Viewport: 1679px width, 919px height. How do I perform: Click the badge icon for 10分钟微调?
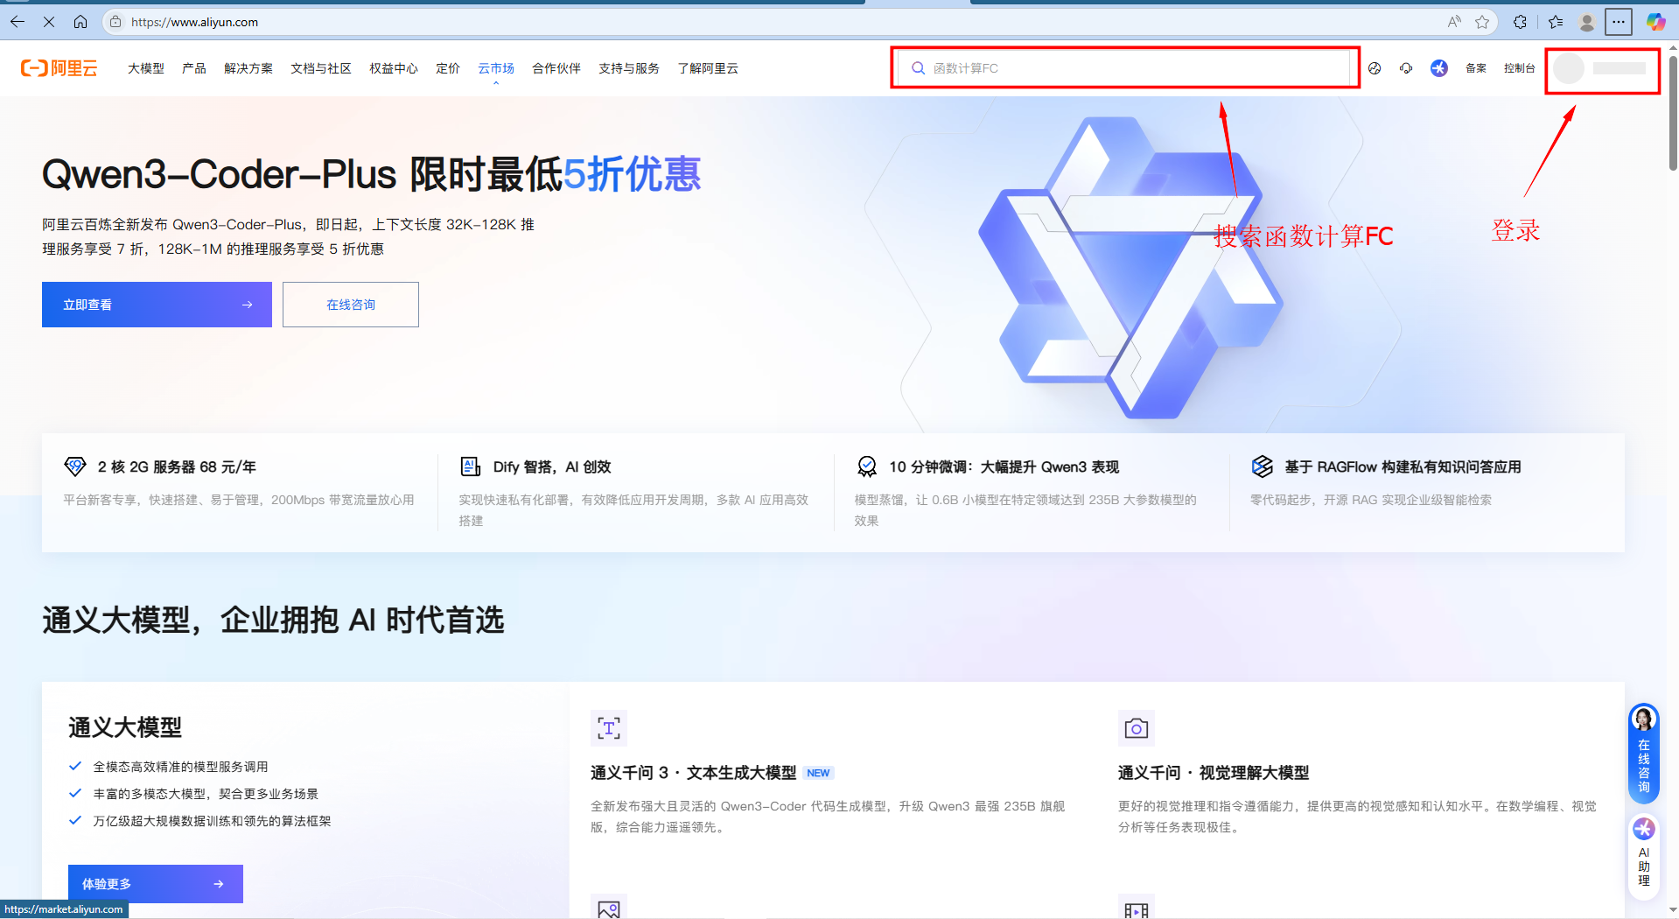point(867,467)
